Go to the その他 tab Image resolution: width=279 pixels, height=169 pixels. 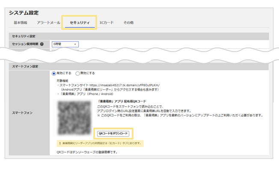[x=128, y=23]
